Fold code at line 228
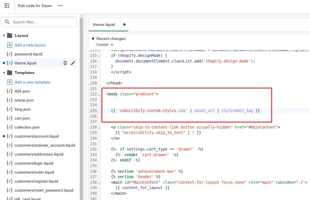Viewport: 310px width, 200px height. point(99,128)
